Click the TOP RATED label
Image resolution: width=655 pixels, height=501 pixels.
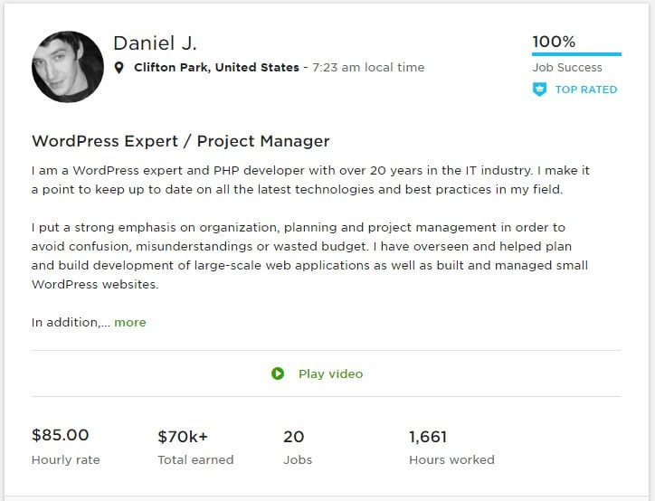(x=585, y=90)
